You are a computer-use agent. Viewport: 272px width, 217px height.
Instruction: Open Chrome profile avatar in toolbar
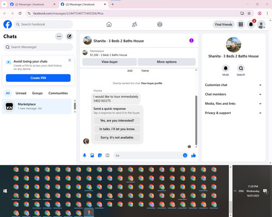coord(259,14)
